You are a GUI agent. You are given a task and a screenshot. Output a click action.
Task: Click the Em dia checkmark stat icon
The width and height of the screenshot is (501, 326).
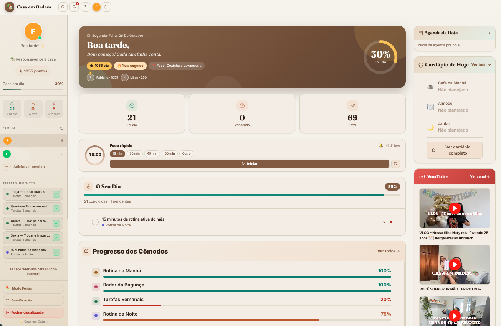click(132, 105)
